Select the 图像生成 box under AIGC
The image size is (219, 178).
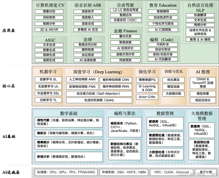point(49,50)
